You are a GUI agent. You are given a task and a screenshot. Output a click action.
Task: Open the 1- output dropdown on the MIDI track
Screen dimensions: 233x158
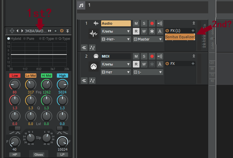pyautogui.click(x=148, y=72)
